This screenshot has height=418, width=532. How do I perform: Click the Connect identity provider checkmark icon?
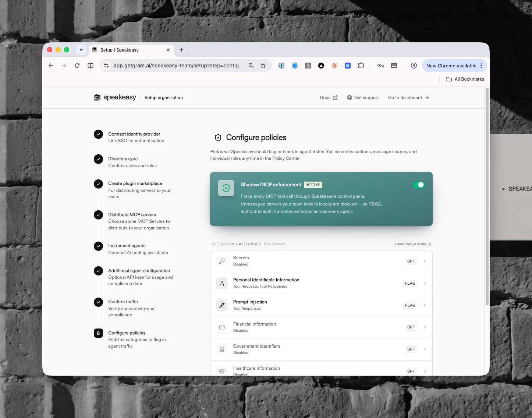[x=98, y=134]
